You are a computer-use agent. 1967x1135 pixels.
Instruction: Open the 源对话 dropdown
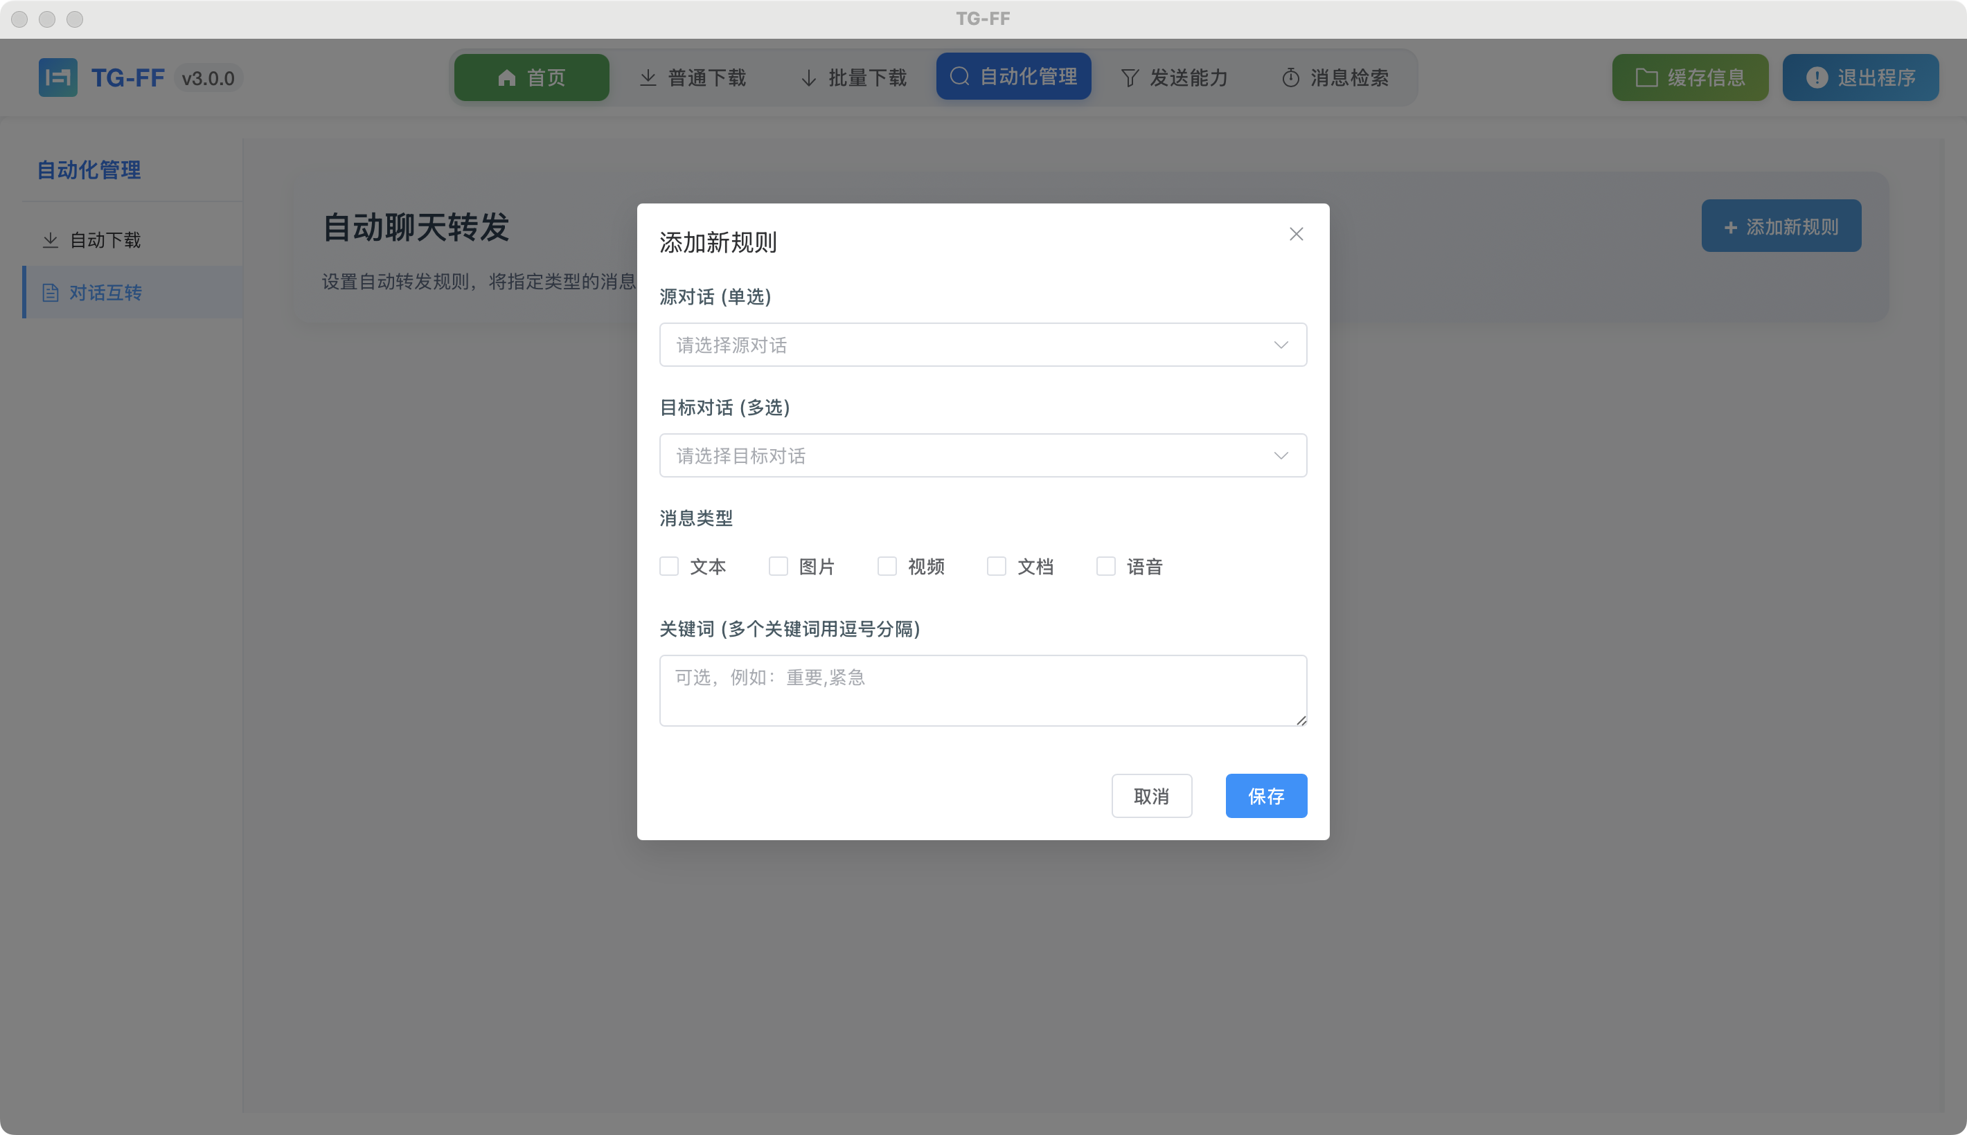981,345
